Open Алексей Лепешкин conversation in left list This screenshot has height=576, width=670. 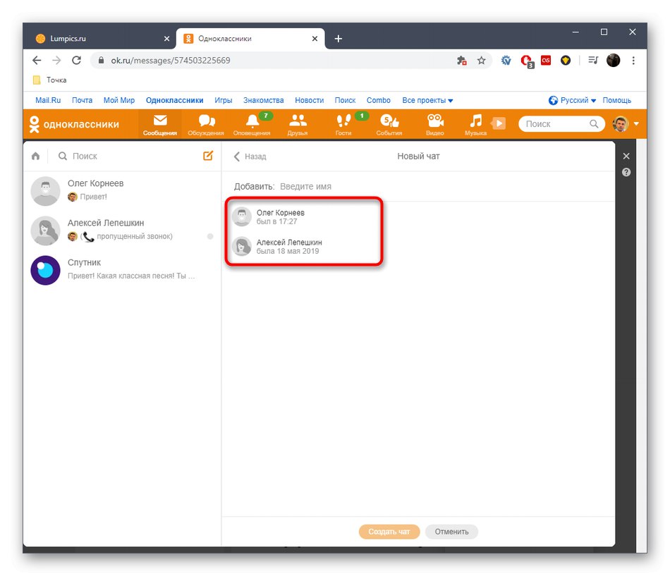(123, 231)
